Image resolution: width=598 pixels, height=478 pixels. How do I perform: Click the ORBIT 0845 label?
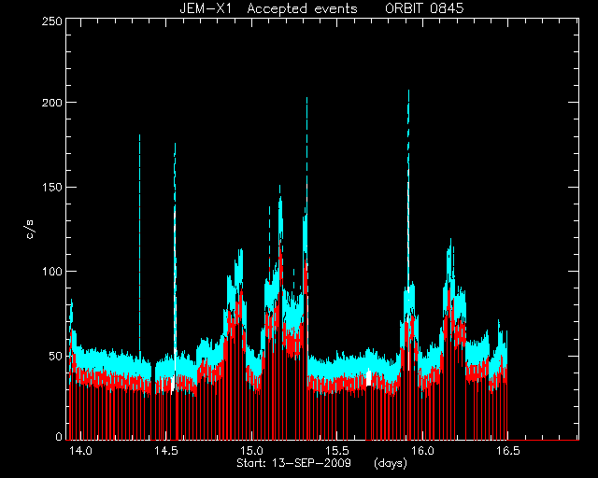[424, 8]
